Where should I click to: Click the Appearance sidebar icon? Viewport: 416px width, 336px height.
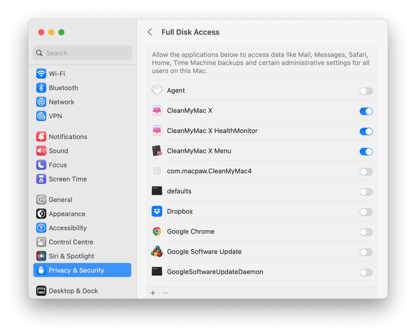[x=41, y=214]
